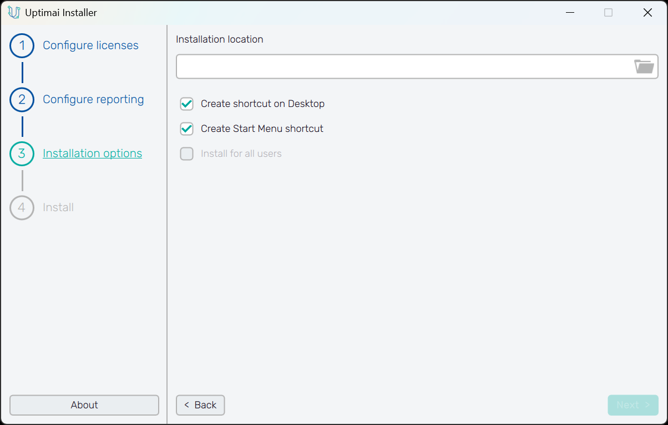Screen dimensions: 668x425
Task: Uncheck Create shortcut on Desktop
Action: point(187,104)
